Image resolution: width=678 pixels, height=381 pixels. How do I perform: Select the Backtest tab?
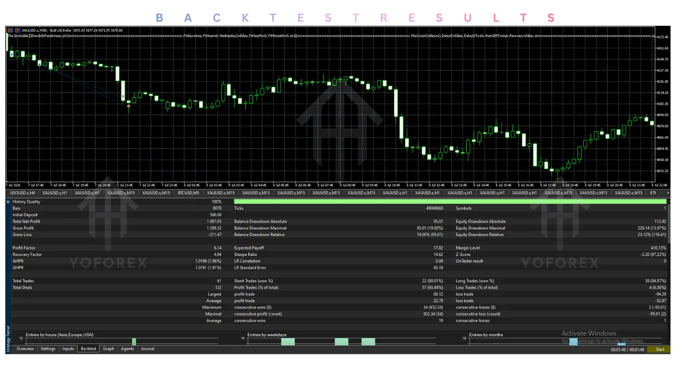(x=88, y=349)
